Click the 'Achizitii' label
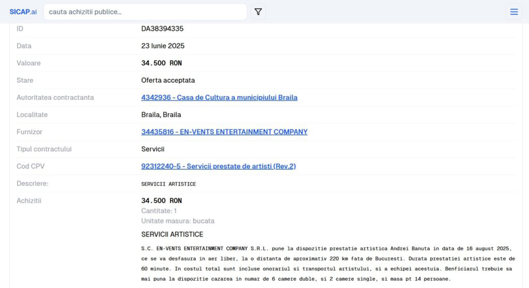Image resolution: width=529 pixels, height=288 pixels. (29, 200)
